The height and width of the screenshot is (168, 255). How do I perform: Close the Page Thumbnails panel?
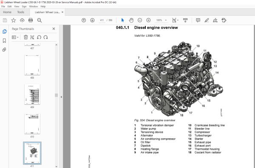54,29
